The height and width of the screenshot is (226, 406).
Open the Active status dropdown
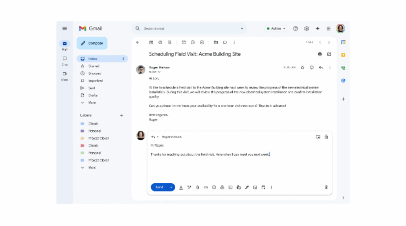pyautogui.click(x=276, y=28)
